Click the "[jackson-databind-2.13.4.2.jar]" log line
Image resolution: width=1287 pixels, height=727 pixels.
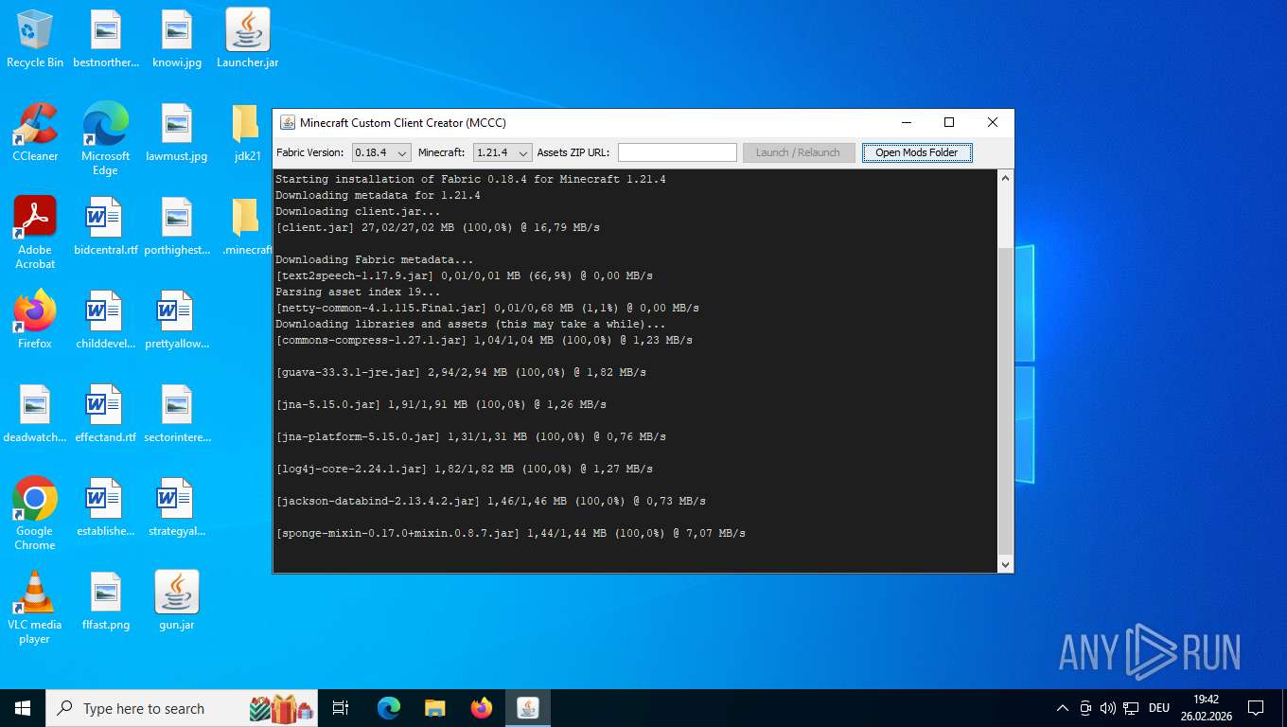490,501
